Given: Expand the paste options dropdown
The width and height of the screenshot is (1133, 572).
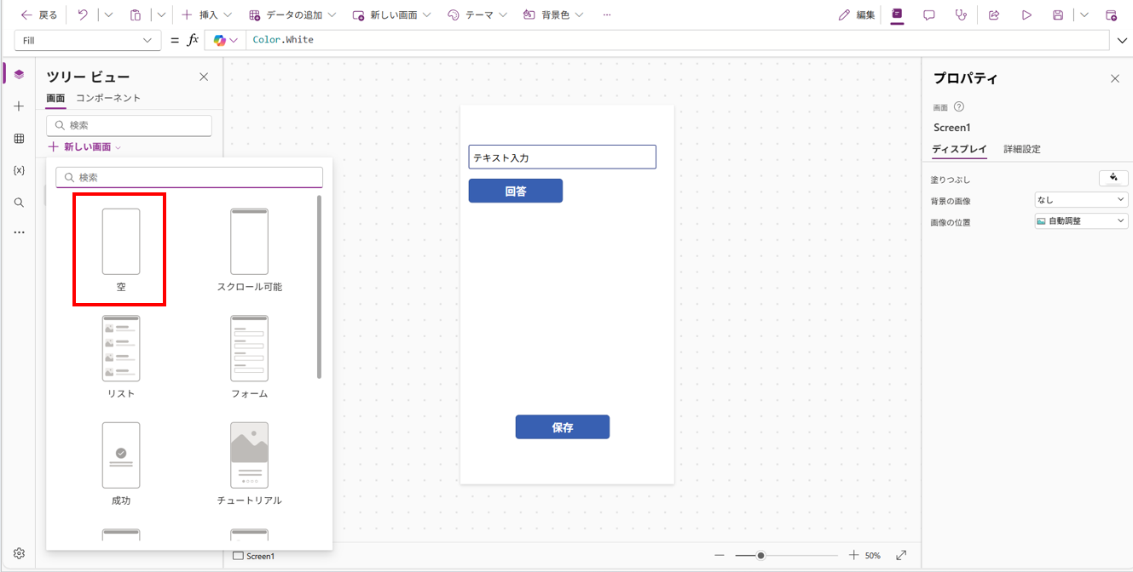Looking at the screenshot, I should coord(161,15).
